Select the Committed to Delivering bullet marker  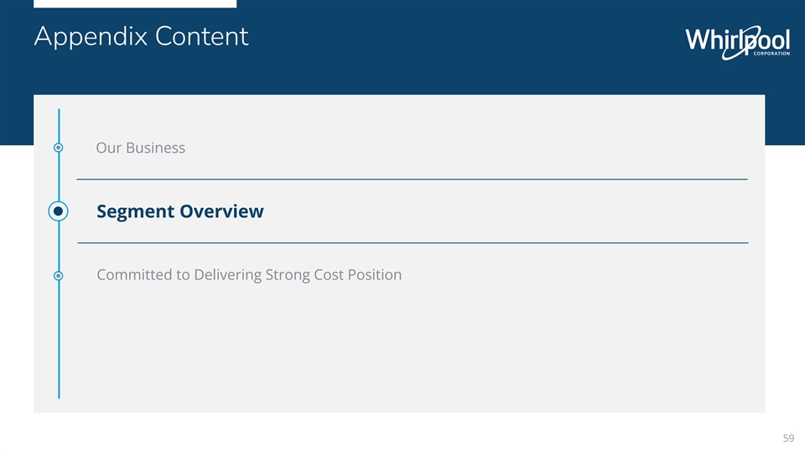(58, 275)
